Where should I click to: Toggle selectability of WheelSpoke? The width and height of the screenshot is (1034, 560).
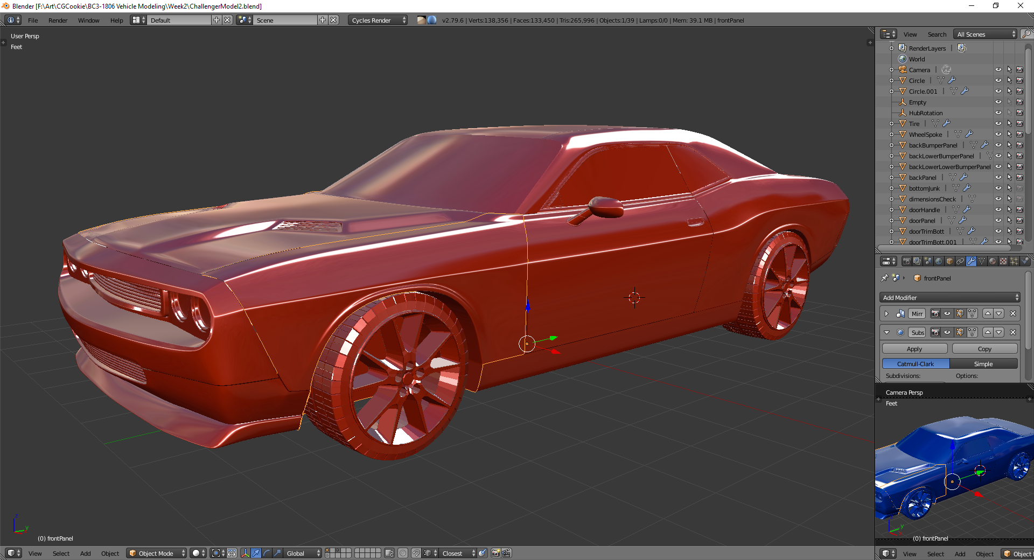click(1009, 134)
